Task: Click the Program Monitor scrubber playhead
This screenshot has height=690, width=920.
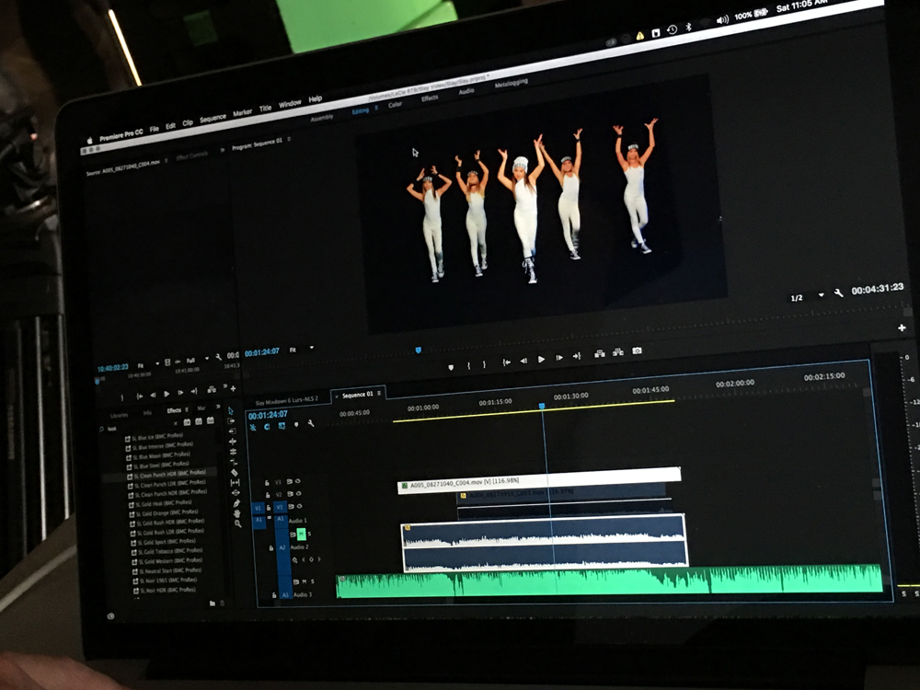Action: (419, 351)
